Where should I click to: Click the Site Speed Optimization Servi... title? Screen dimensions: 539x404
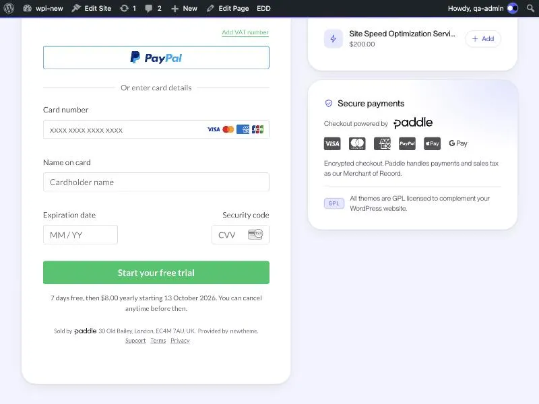[402, 34]
